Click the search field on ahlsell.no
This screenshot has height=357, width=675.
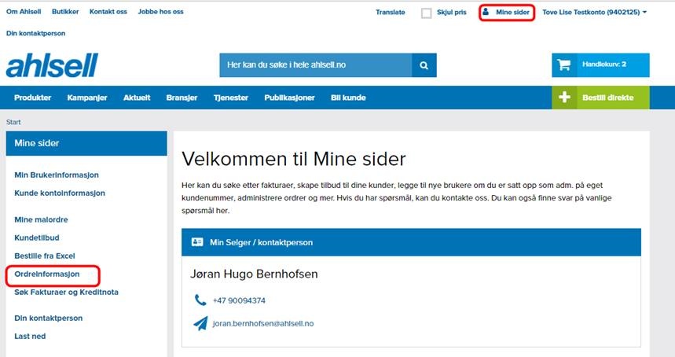coord(316,65)
